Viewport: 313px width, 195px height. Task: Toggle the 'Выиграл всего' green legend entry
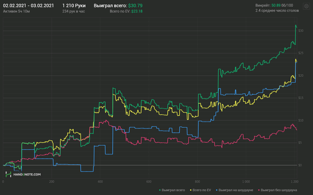[x=172, y=190]
